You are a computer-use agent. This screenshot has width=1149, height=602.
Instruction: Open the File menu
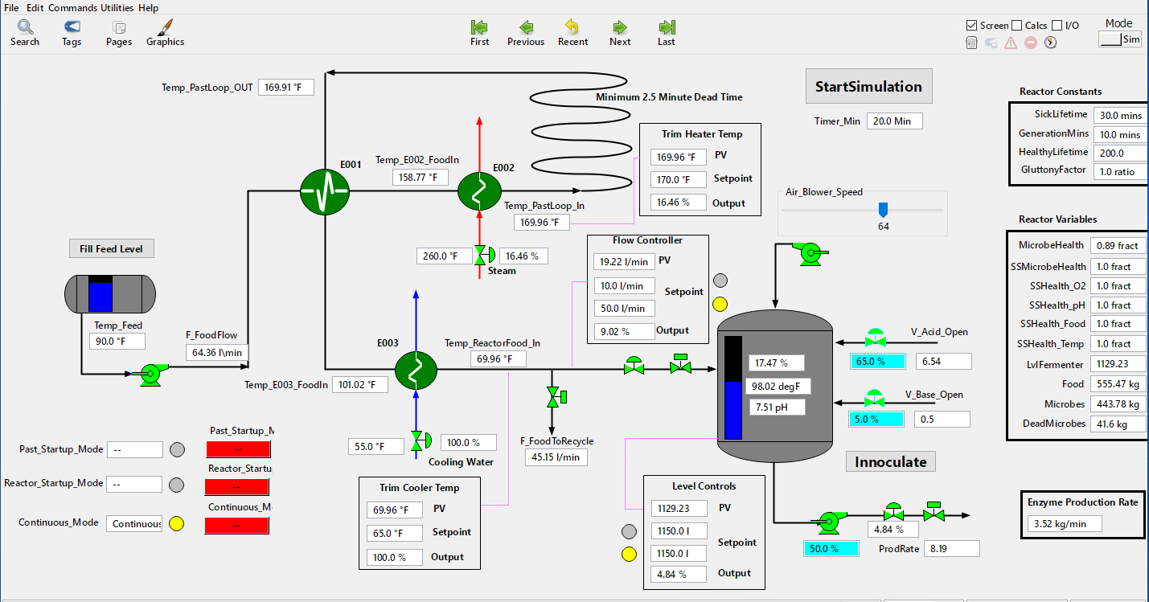[x=11, y=7]
